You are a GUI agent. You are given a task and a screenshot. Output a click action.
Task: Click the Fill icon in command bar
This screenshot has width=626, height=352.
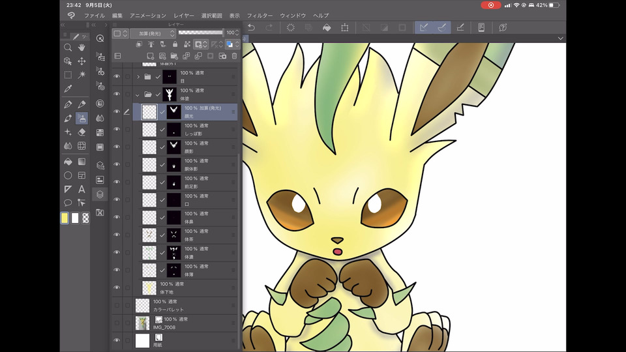327,27
